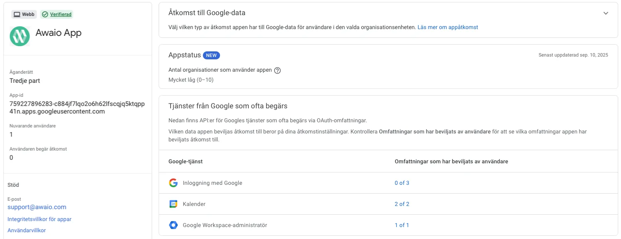Open the 1 of 1 scopes link

pos(402,225)
